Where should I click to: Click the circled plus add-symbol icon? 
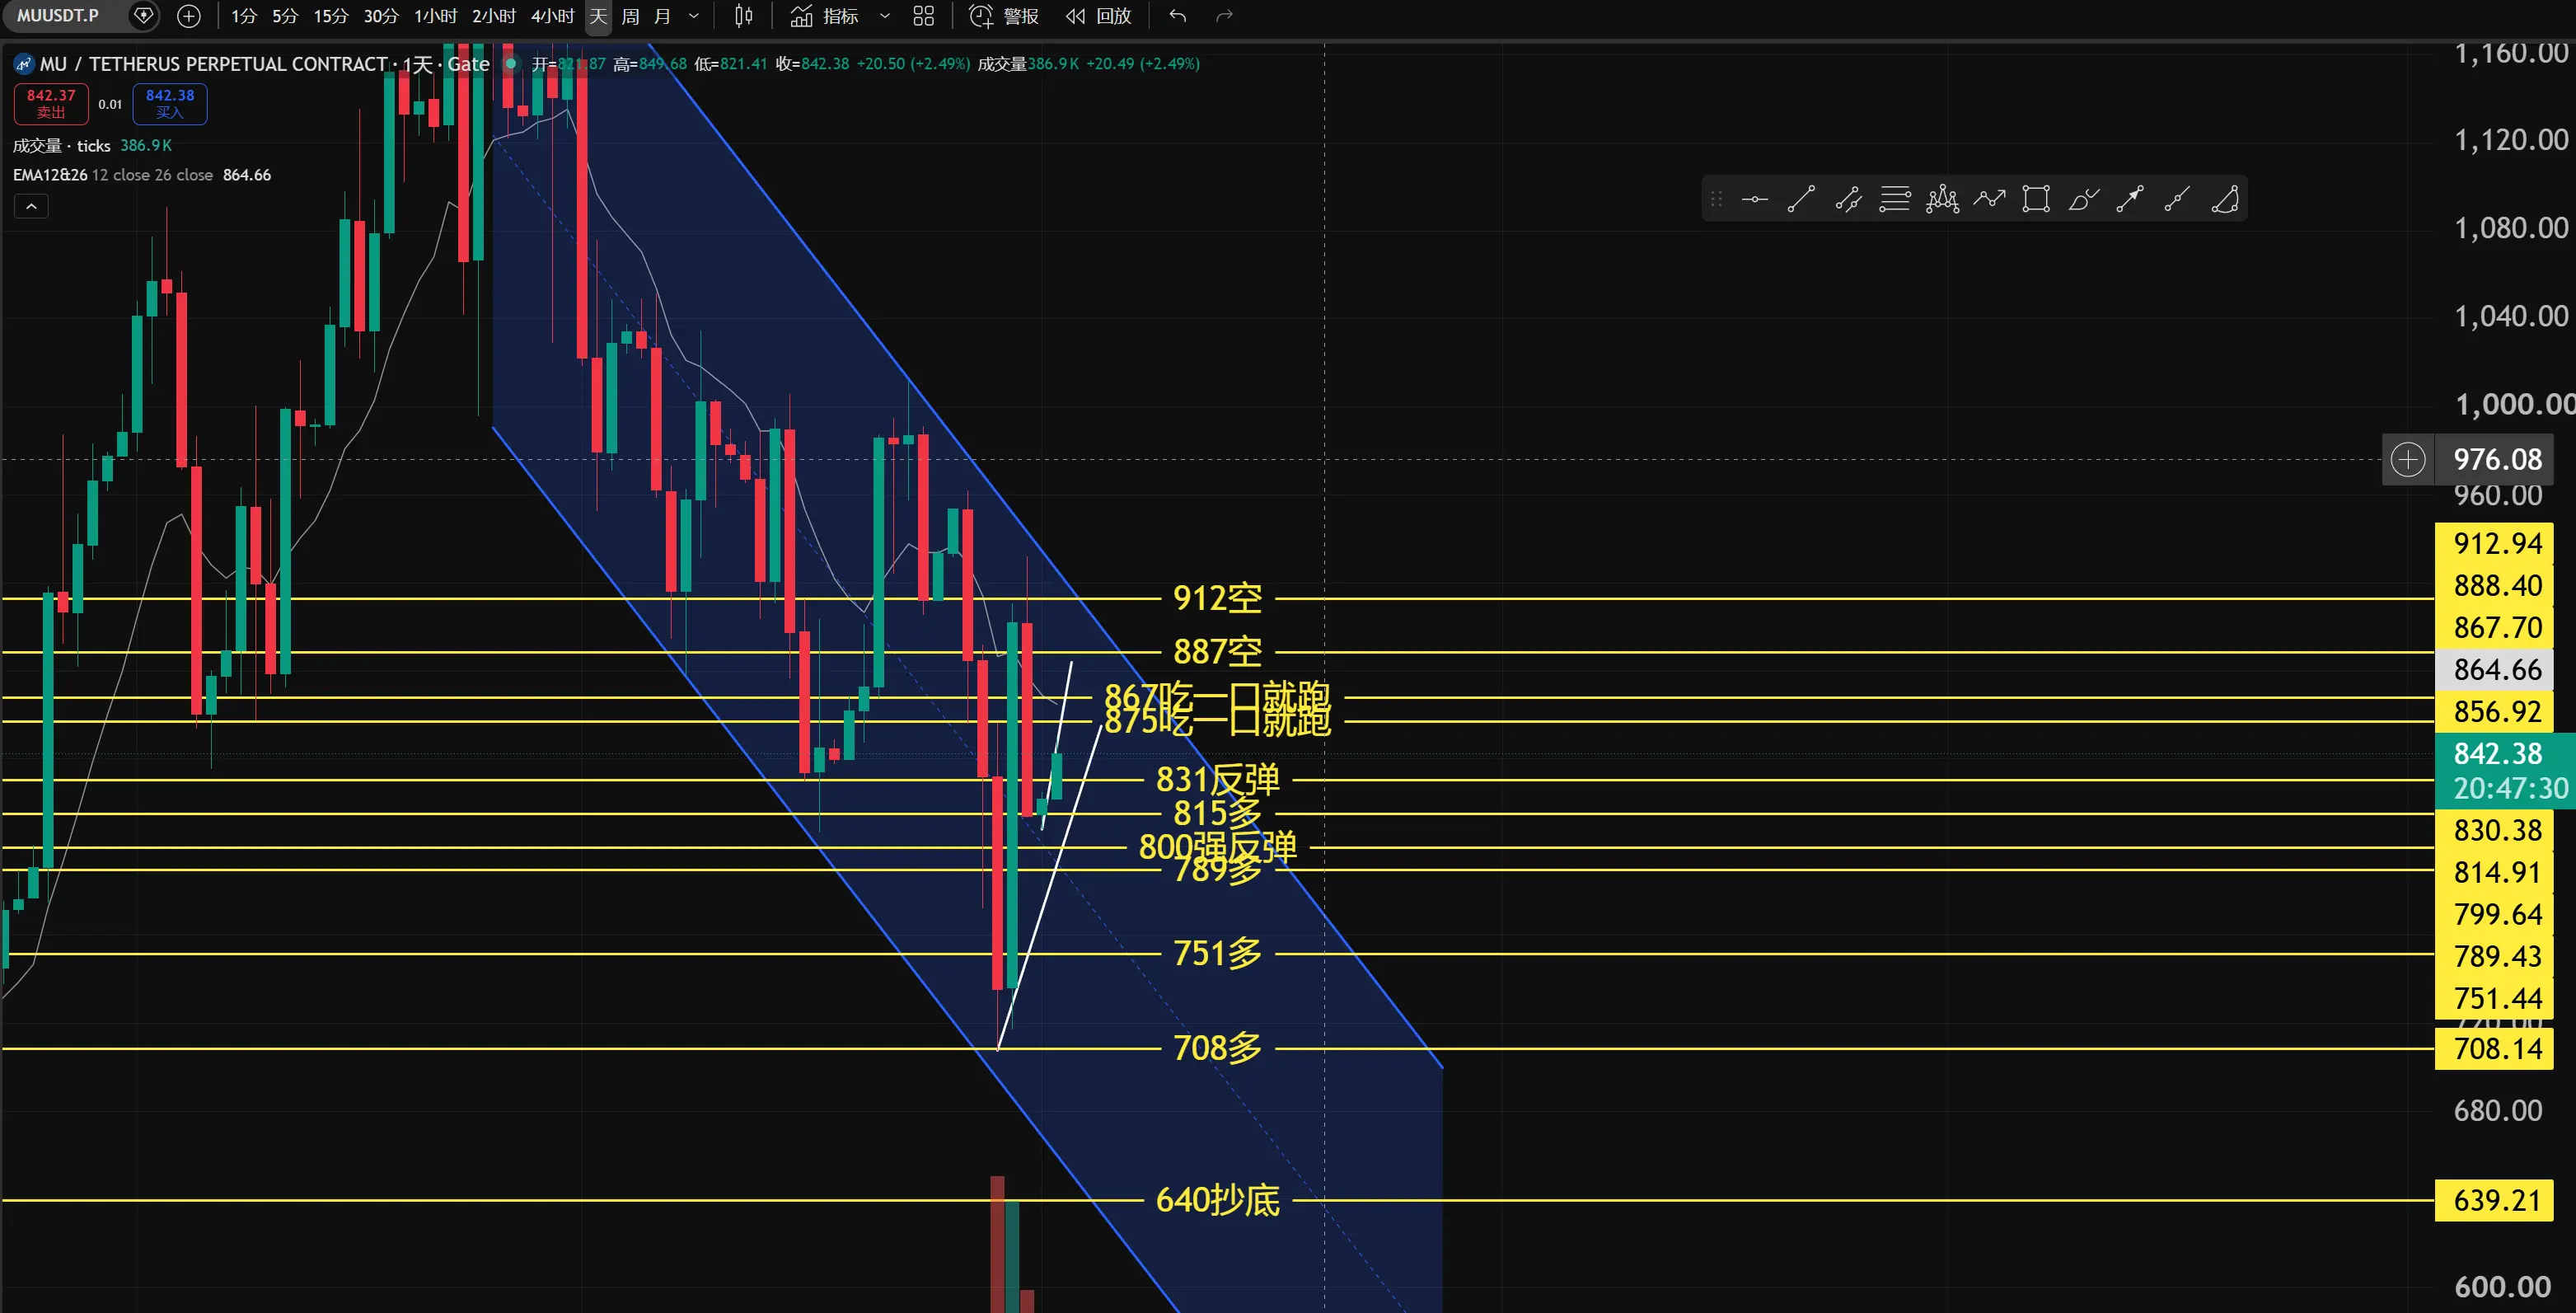(188, 16)
